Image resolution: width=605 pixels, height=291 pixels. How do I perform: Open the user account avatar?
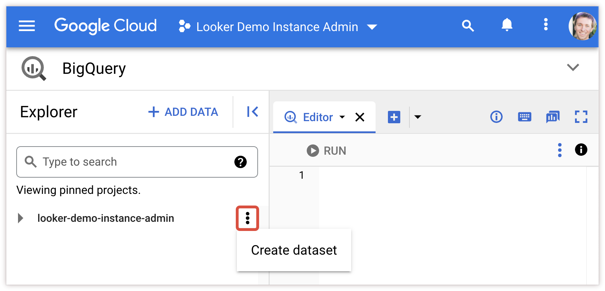click(582, 26)
